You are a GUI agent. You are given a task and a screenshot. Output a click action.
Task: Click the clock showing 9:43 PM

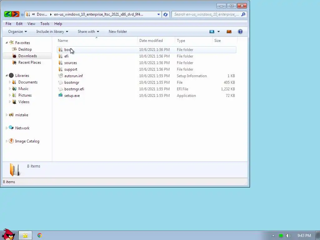coord(304,236)
